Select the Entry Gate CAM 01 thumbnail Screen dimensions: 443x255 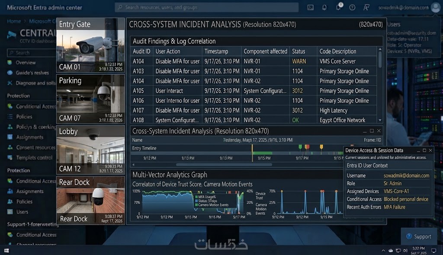click(90, 45)
